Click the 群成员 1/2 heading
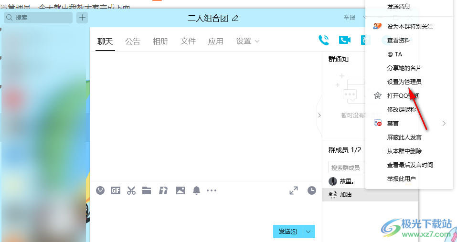Image resolution: width=457 pixels, height=242 pixels. (345, 150)
